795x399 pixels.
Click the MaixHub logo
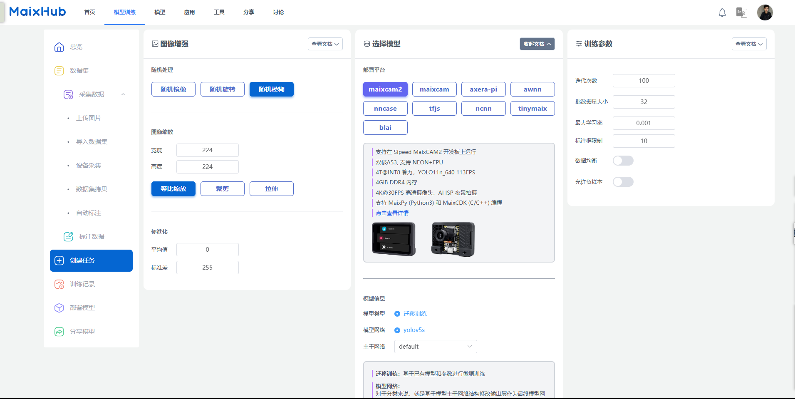point(37,12)
